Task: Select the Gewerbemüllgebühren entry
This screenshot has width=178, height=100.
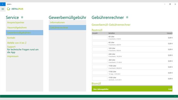Action: (x=25, y=33)
